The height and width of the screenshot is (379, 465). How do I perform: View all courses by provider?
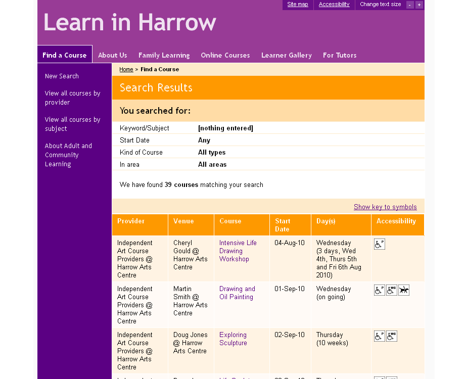pyautogui.click(x=72, y=98)
